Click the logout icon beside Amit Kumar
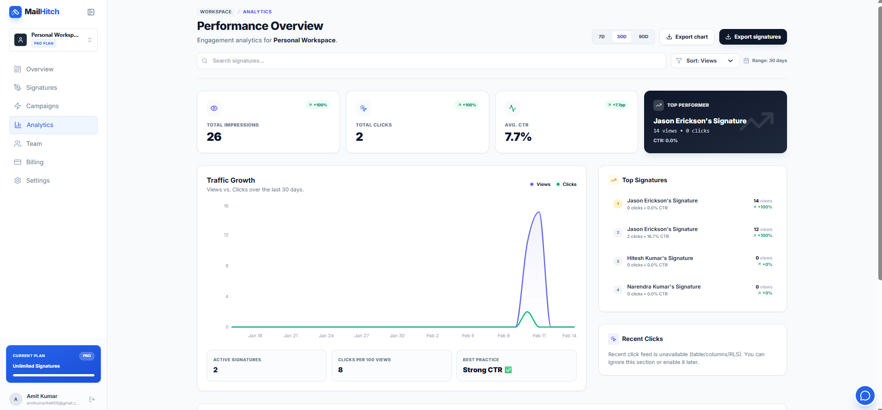Viewport: 882px width, 410px height. (x=92, y=399)
